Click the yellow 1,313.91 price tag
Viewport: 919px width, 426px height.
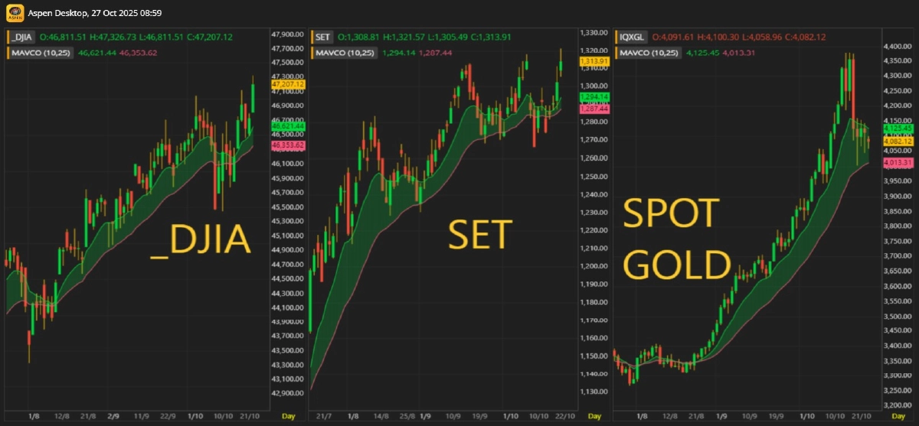(594, 60)
